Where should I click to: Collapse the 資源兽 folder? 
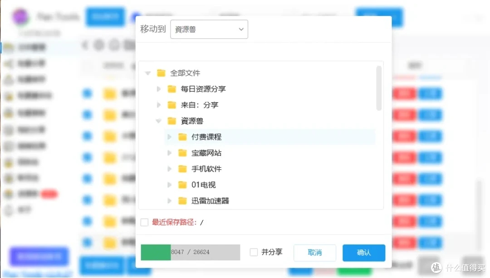coord(158,121)
